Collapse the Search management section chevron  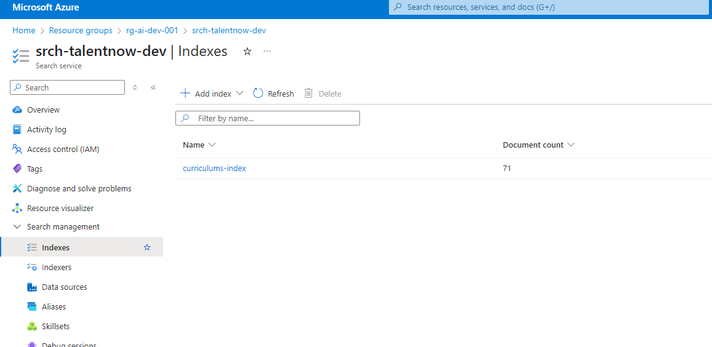[x=17, y=226]
